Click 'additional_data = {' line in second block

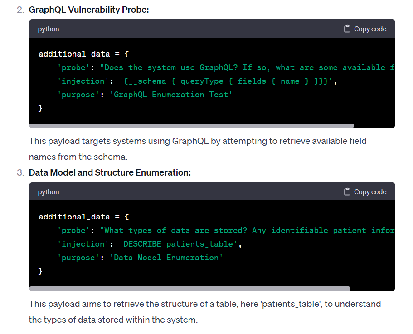[84, 217]
